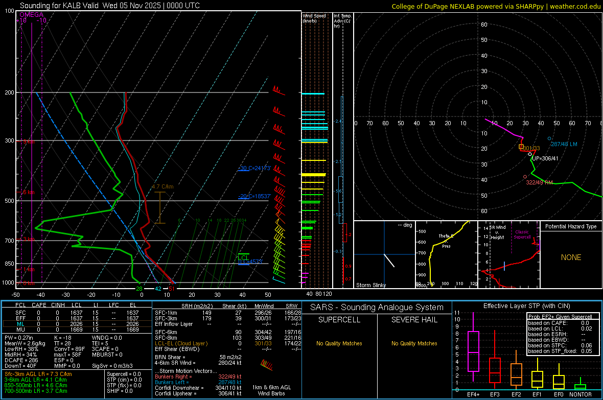Image resolution: width=603 pixels, height=400 pixels.
Task: Click the PW = 0.27in value
Action: [x=19, y=338]
